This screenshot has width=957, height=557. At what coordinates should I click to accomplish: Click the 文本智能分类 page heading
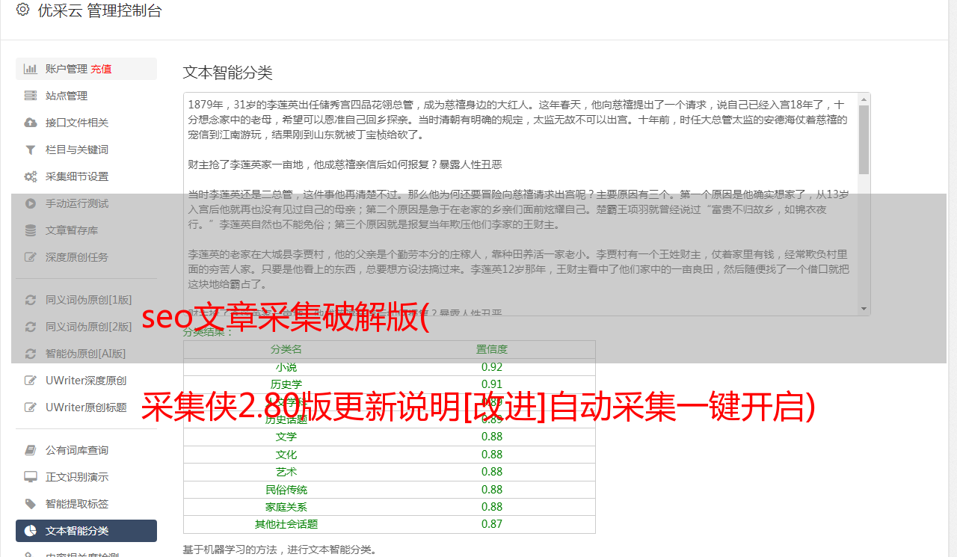[x=227, y=73]
